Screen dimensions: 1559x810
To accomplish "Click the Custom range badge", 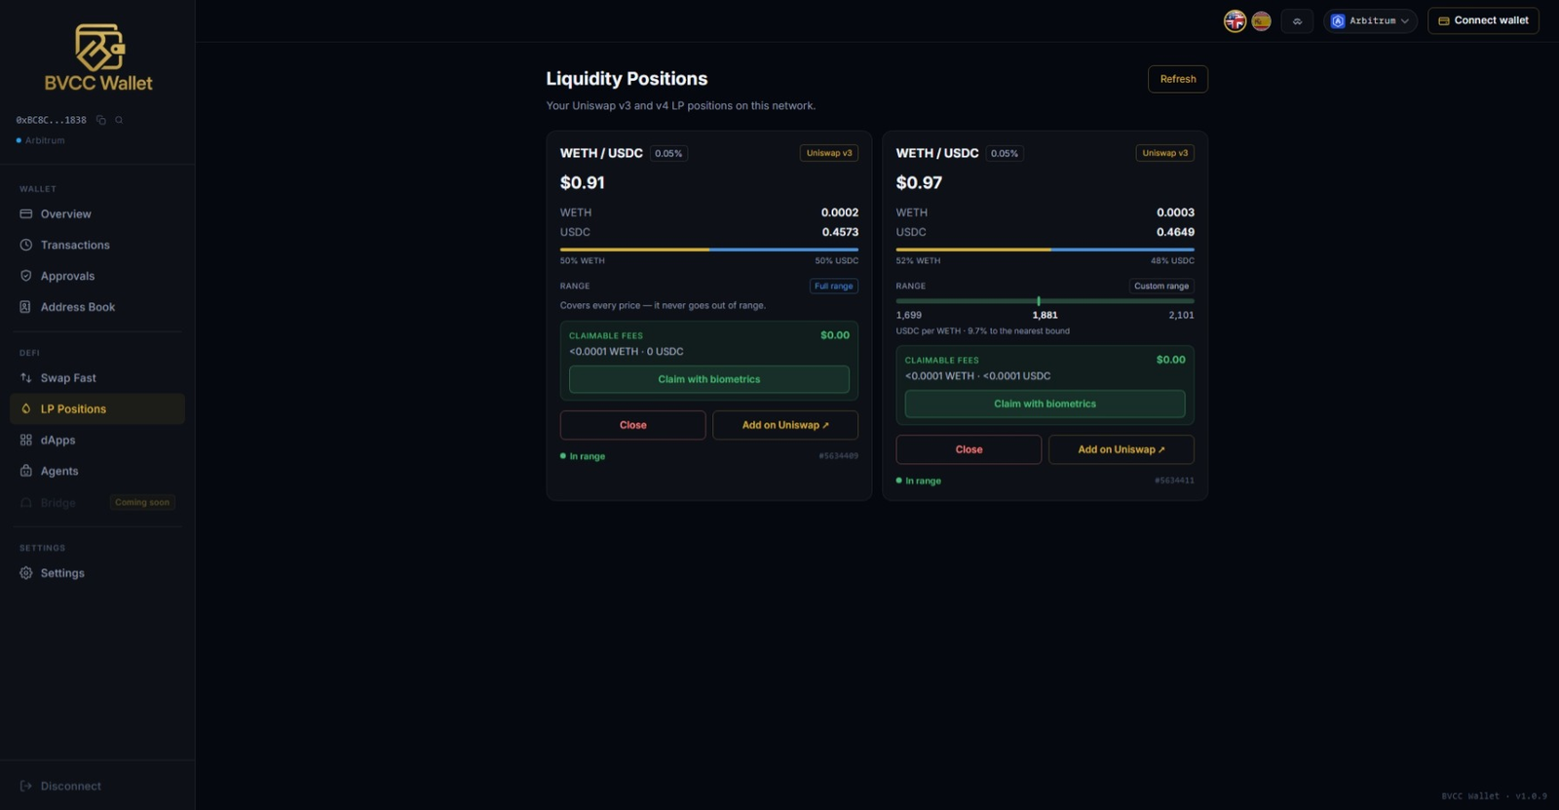I will (1161, 286).
